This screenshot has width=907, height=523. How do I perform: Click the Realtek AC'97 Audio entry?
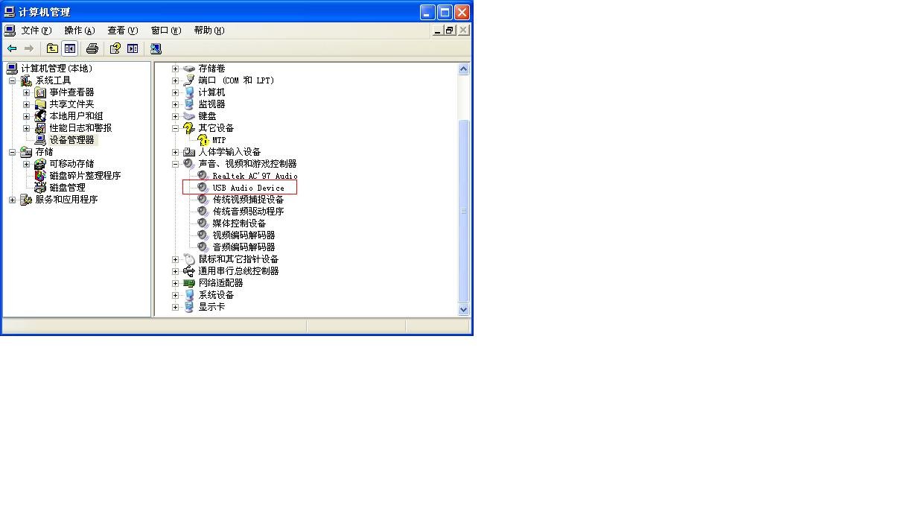[x=254, y=176]
